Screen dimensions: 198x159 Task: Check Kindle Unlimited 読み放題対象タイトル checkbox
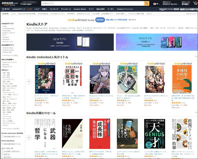(x=3, y=136)
